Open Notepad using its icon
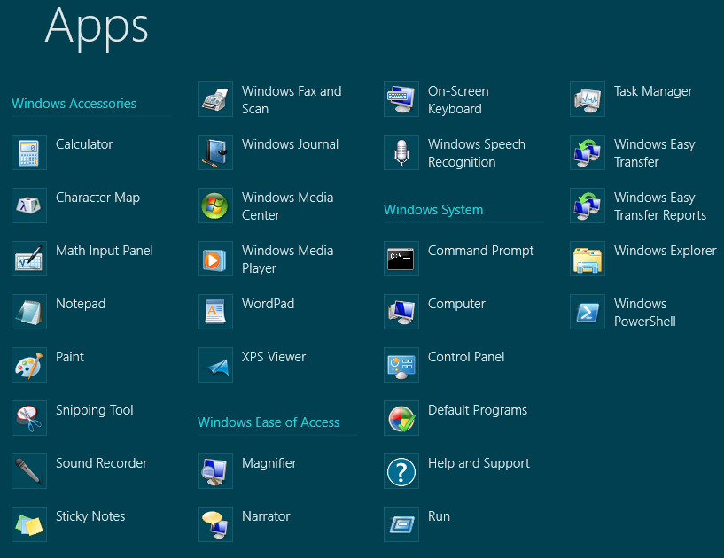The height and width of the screenshot is (558, 724). (x=29, y=312)
